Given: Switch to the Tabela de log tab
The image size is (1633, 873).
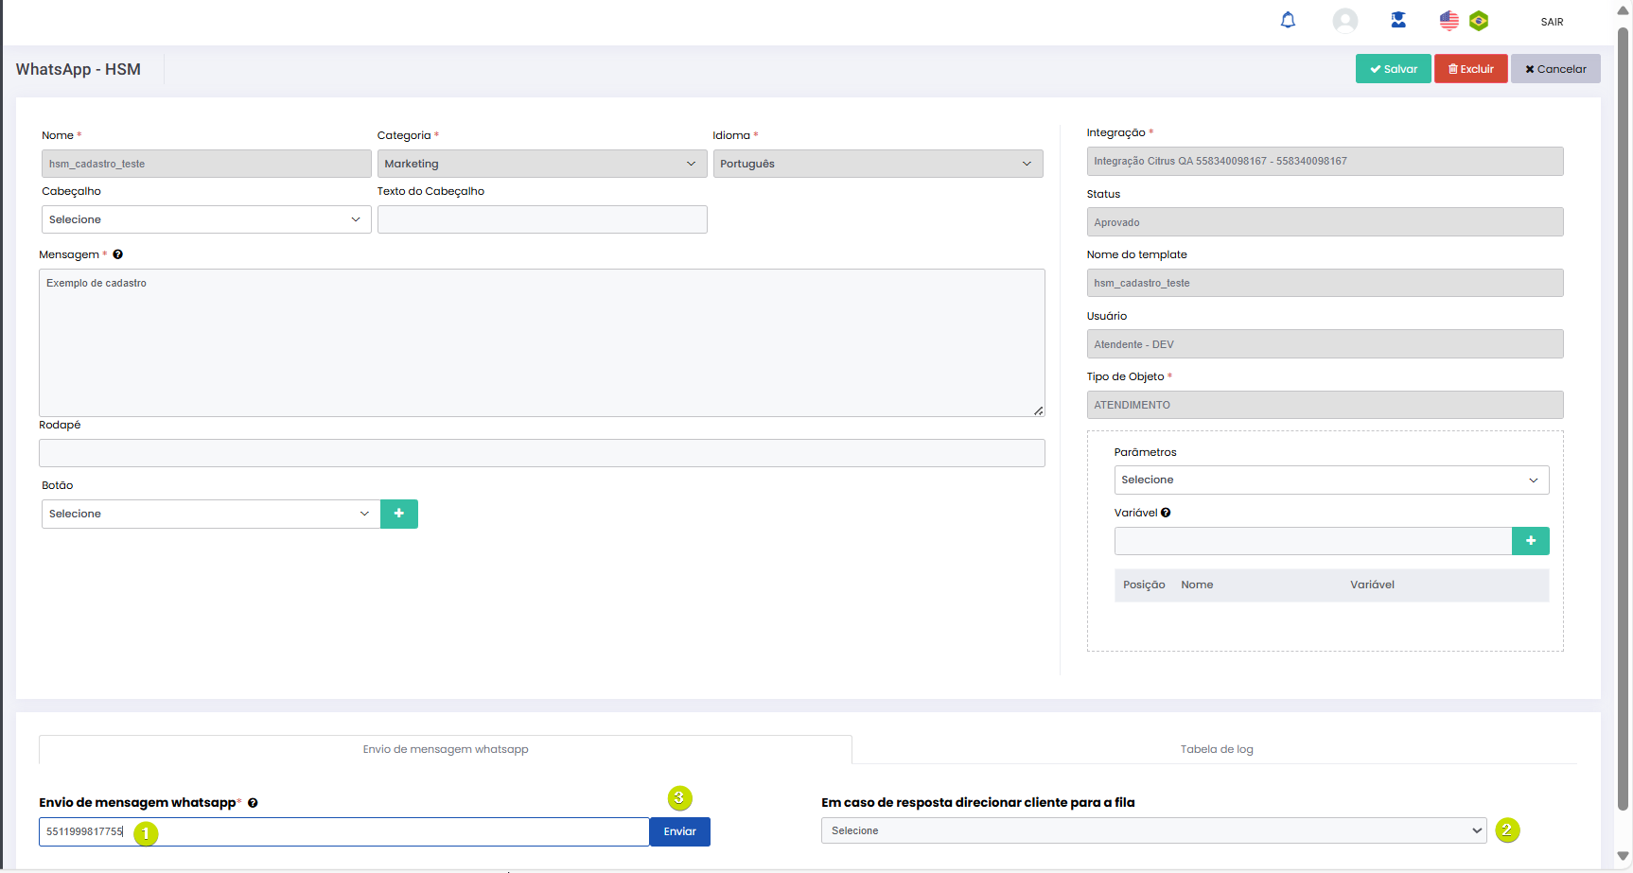Looking at the screenshot, I should pos(1216,749).
